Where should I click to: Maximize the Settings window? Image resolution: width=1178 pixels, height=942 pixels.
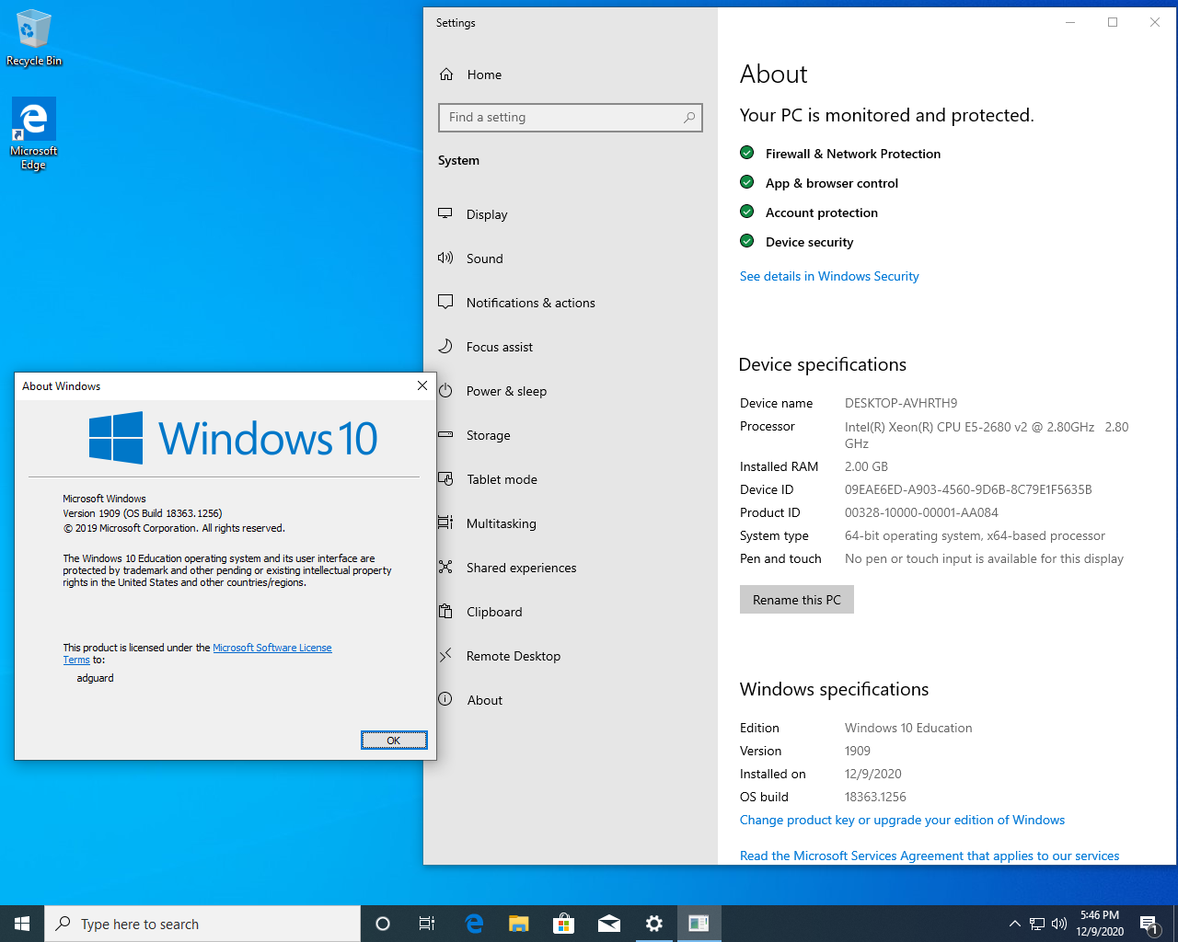coord(1113,22)
